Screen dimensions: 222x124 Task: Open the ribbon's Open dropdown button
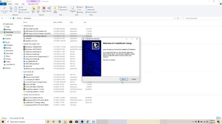point(80,7)
